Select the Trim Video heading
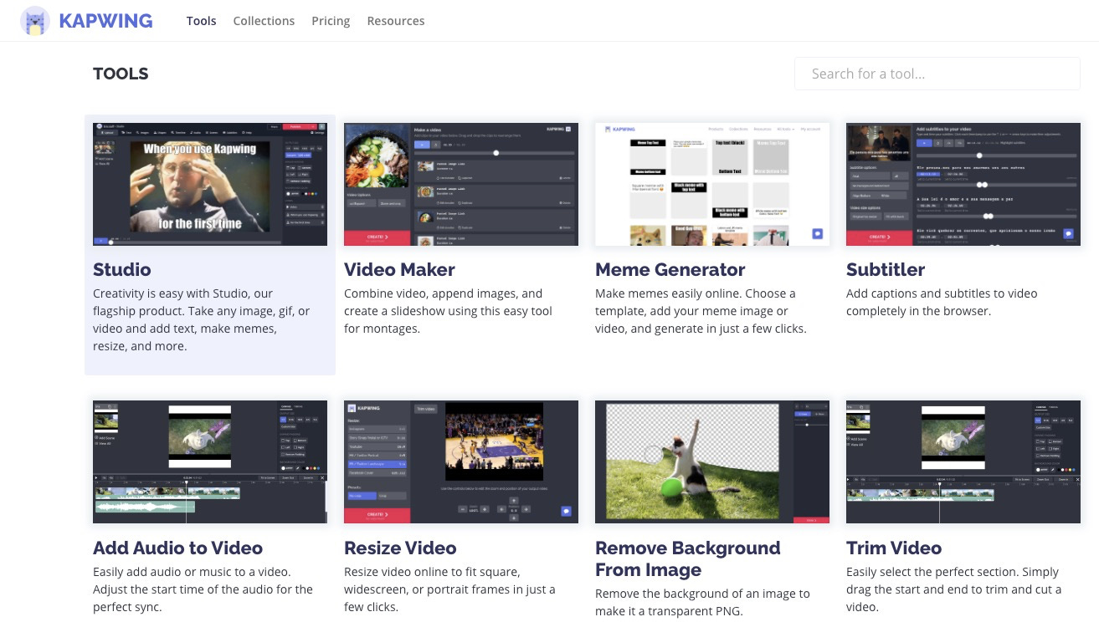This screenshot has height=622, width=1099. pyautogui.click(x=894, y=548)
